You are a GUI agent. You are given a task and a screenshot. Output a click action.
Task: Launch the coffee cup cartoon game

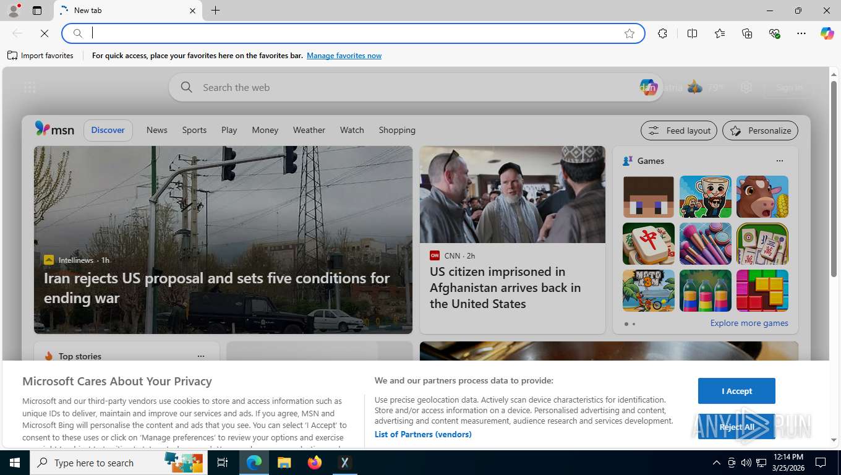pyautogui.click(x=706, y=197)
